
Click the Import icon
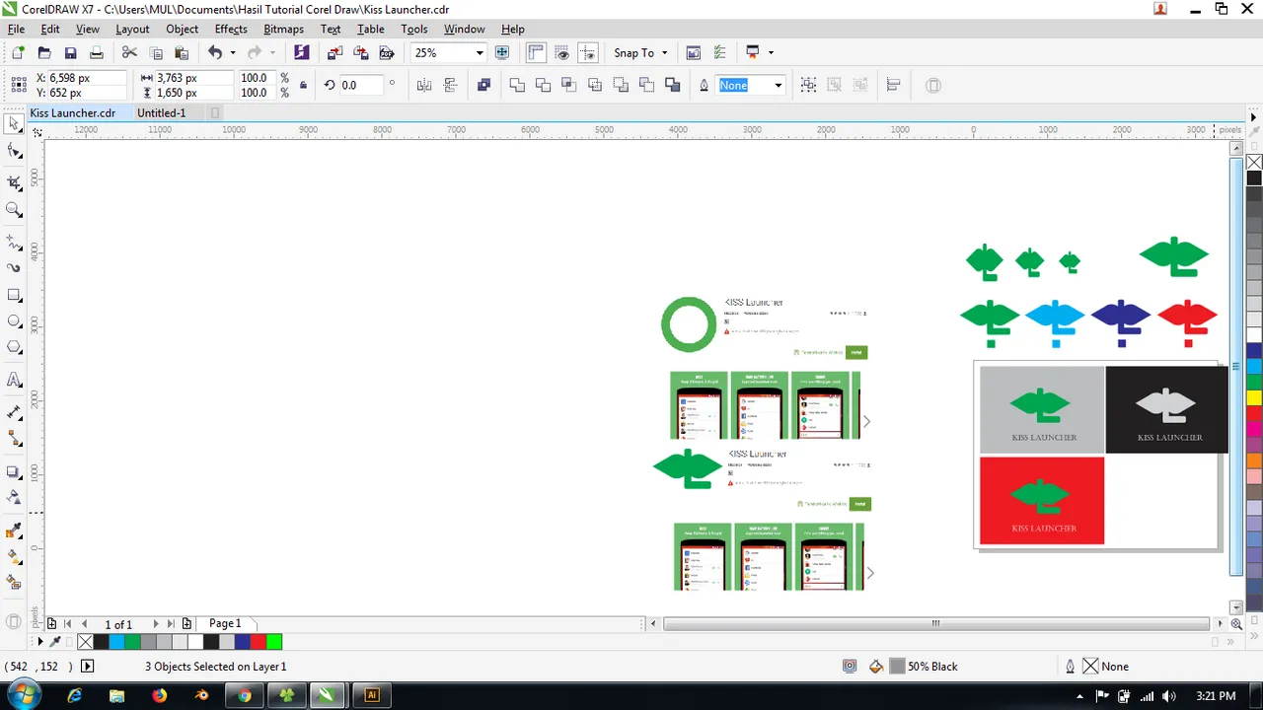335,53
